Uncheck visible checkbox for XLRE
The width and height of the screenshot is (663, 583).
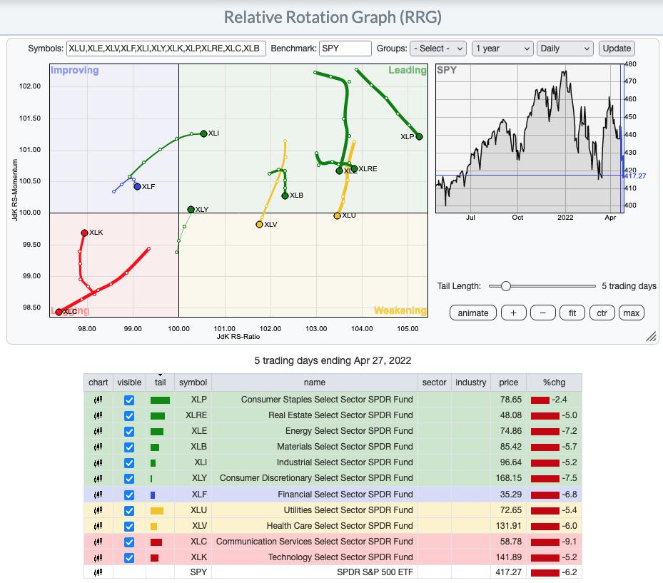(x=129, y=415)
